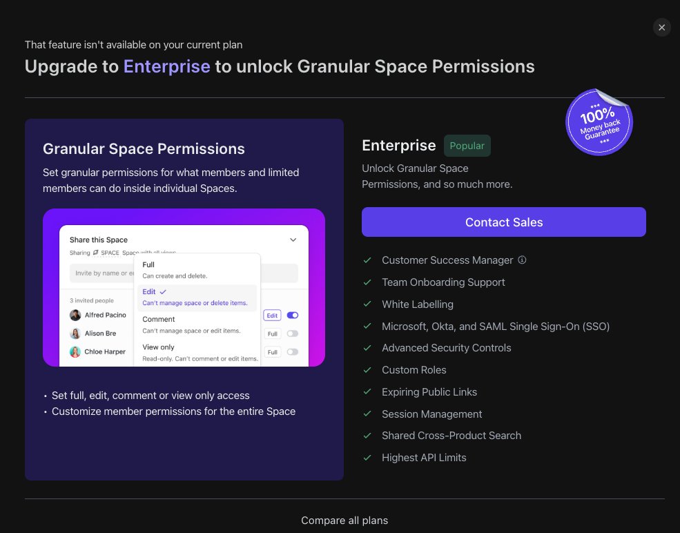Open Alfred Pacino's Edit permission dropdown
Image resolution: width=680 pixels, height=533 pixels.
[x=272, y=316]
